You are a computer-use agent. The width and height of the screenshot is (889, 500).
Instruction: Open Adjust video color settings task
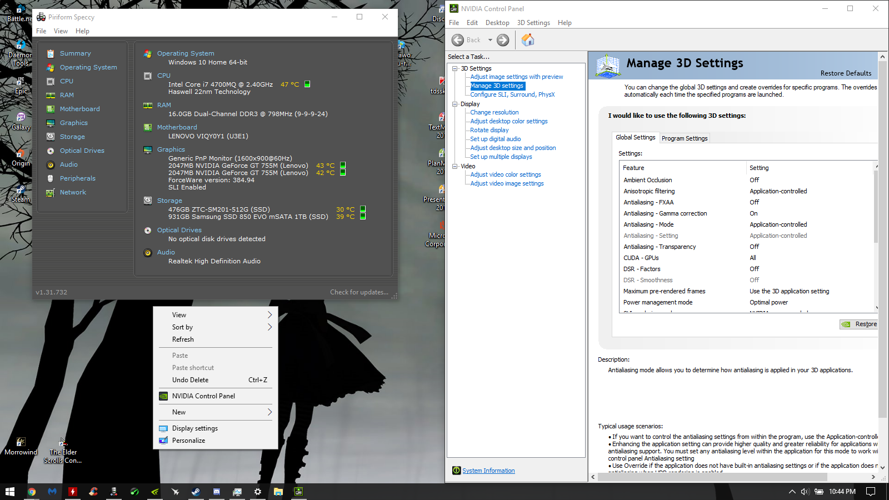point(506,175)
